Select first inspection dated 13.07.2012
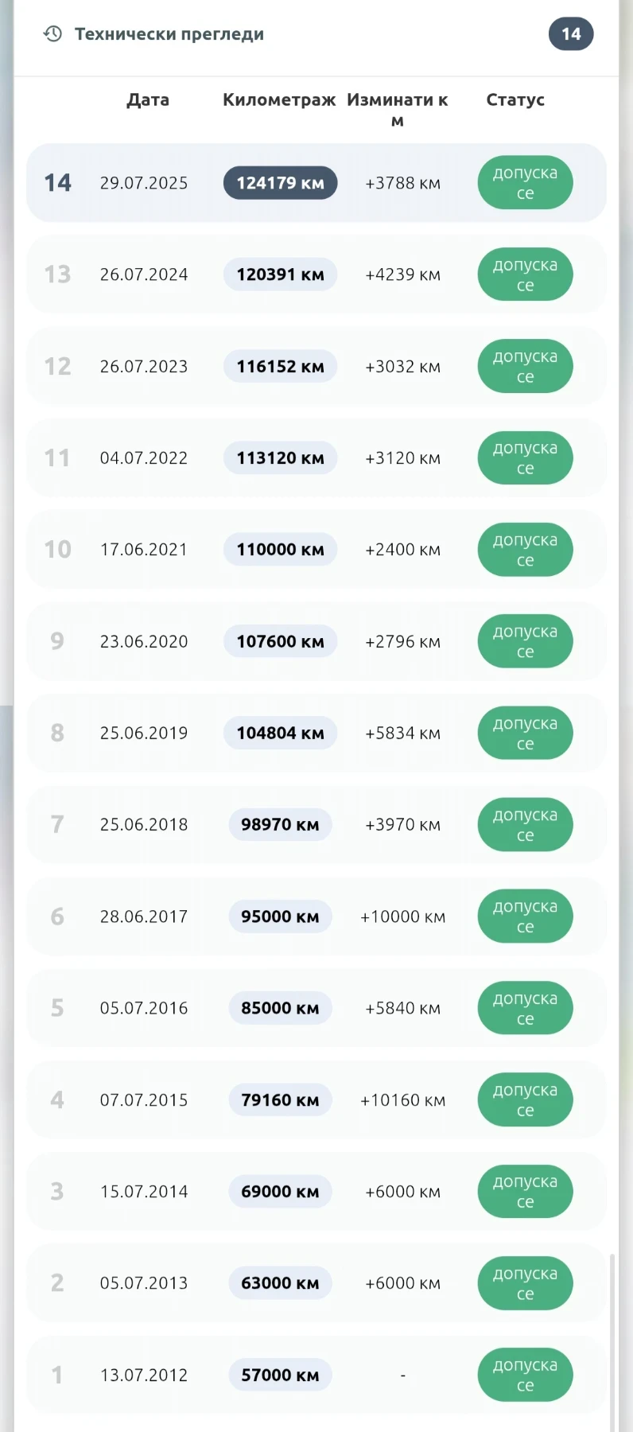The height and width of the screenshot is (1432, 633). pos(316,1375)
